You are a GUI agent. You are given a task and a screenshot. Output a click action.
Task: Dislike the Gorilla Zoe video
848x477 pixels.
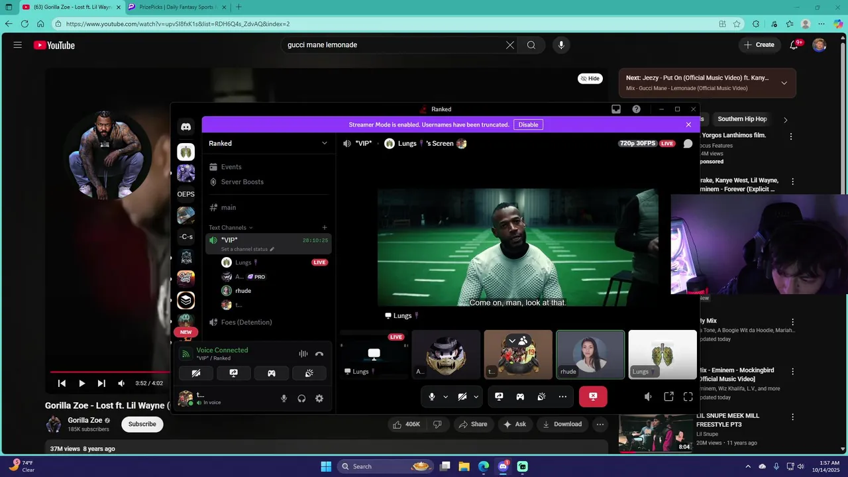click(x=437, y=424)
